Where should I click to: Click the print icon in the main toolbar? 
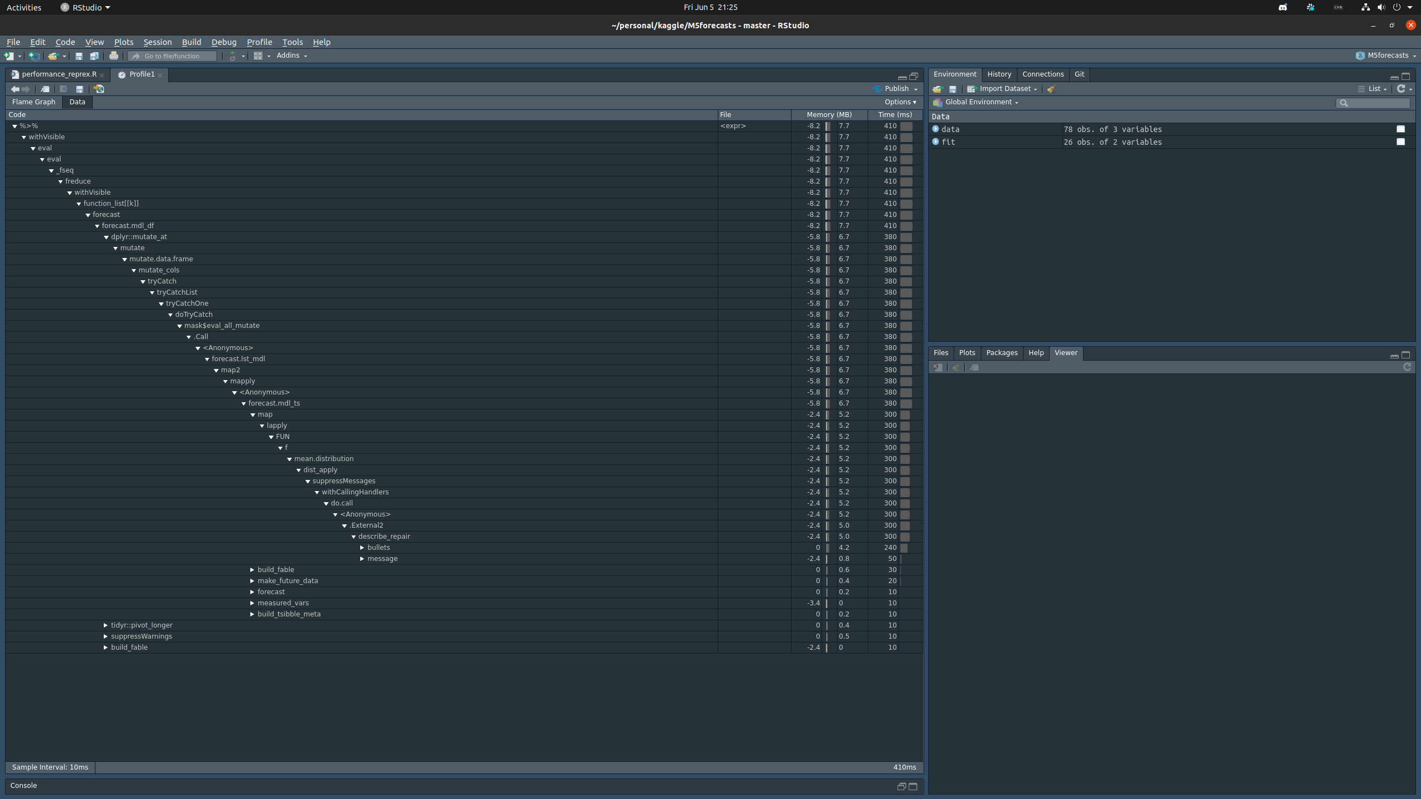114,55
